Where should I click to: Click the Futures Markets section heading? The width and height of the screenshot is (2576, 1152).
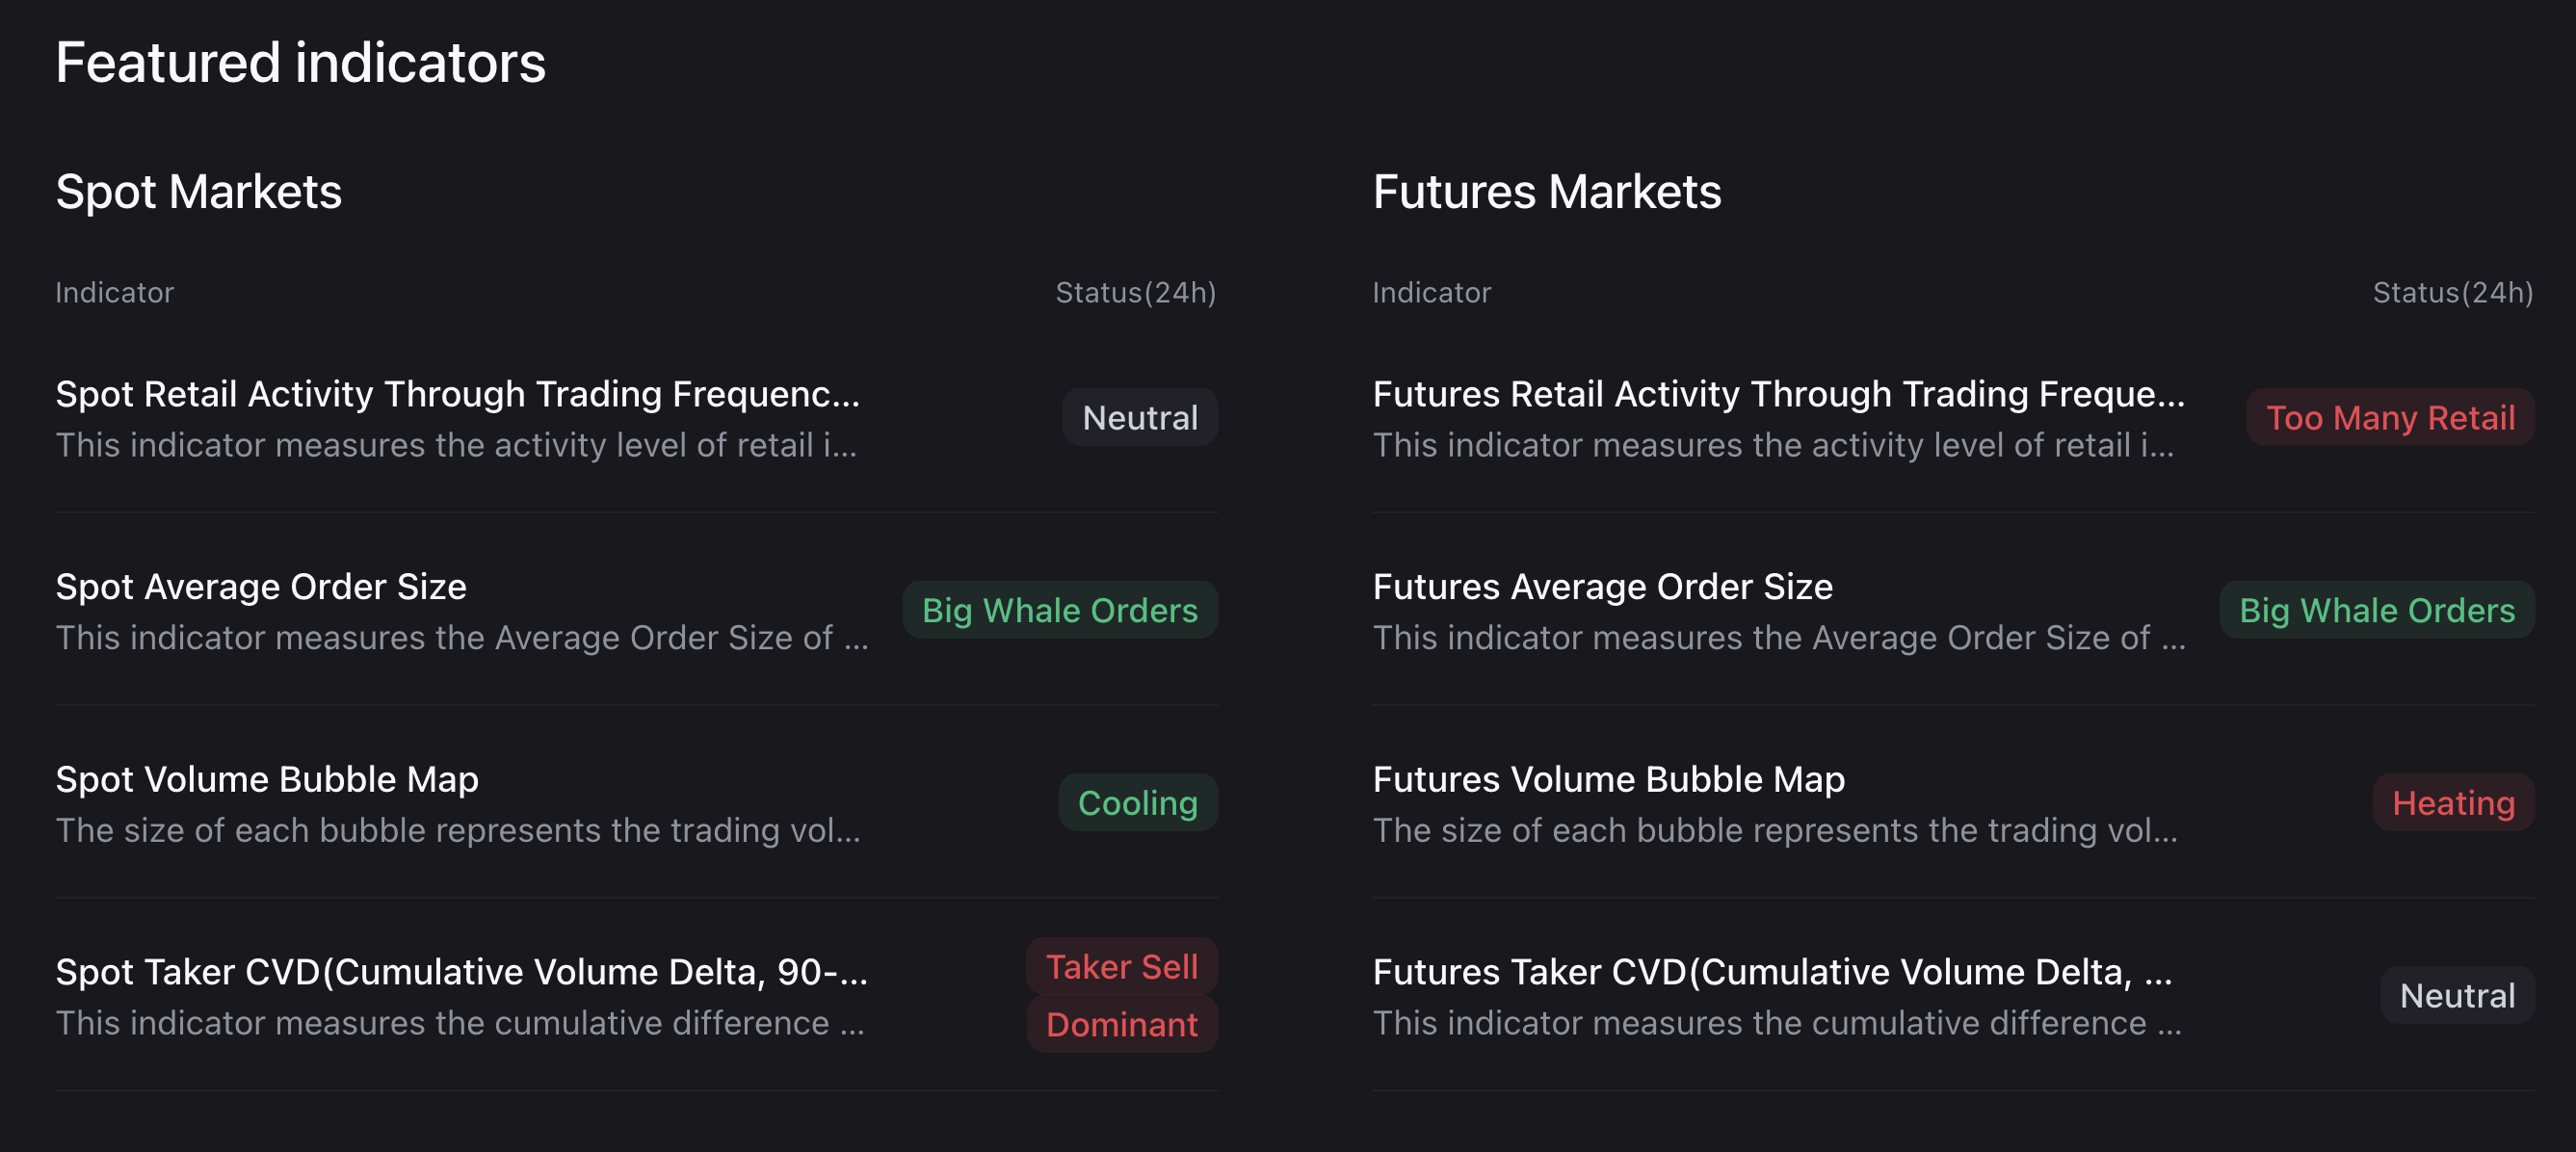(1546, 192)
